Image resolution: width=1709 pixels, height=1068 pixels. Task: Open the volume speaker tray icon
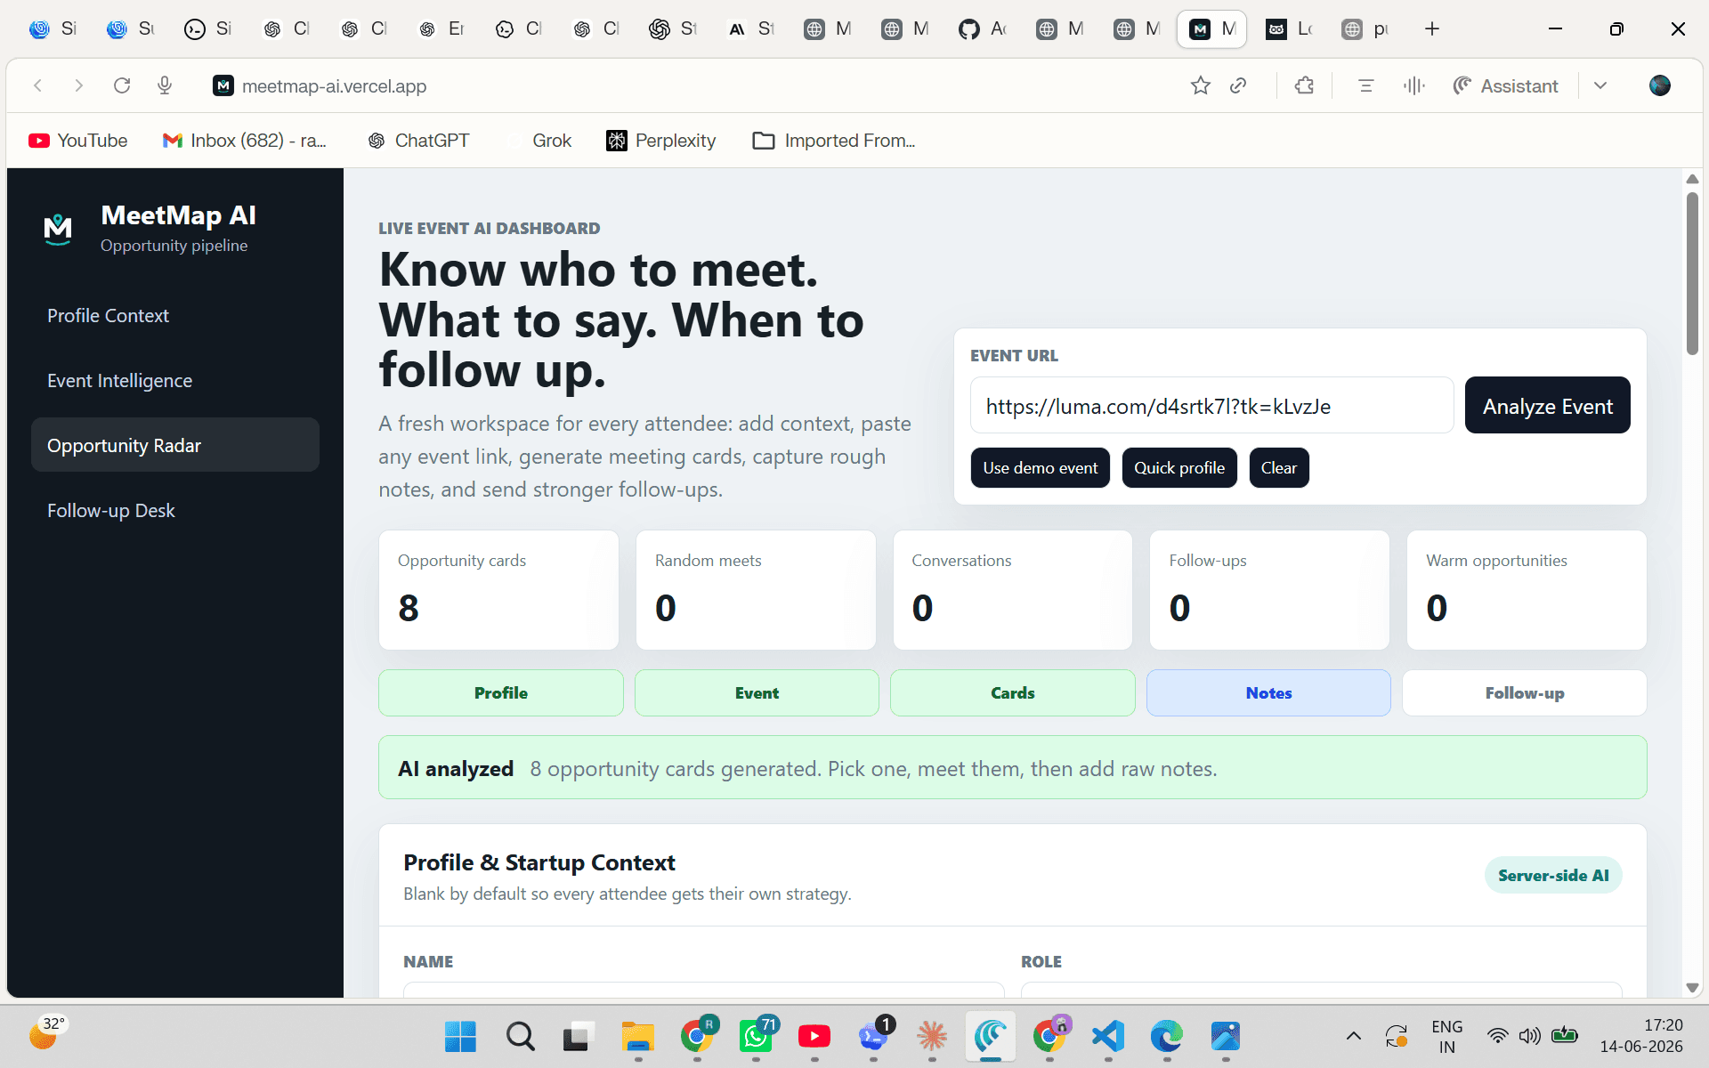(1529, 1036)
